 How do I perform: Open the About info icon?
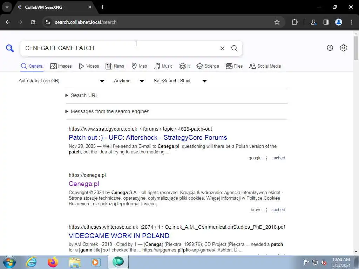coord(330,48)
